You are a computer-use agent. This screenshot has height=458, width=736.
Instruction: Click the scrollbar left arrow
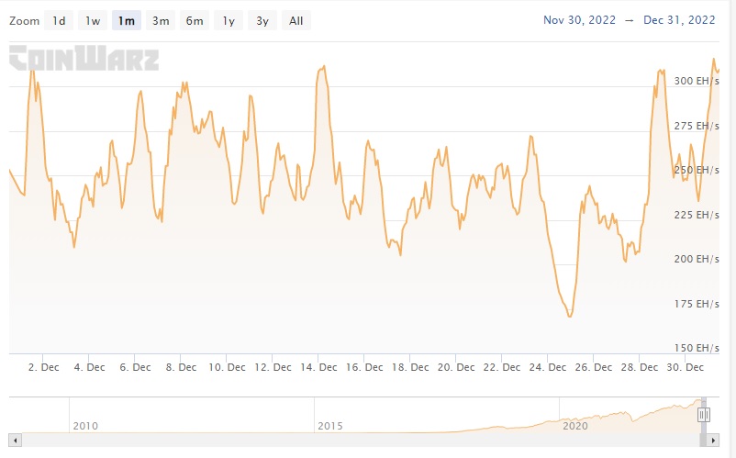pyautogui.click(x=15, y=441)
